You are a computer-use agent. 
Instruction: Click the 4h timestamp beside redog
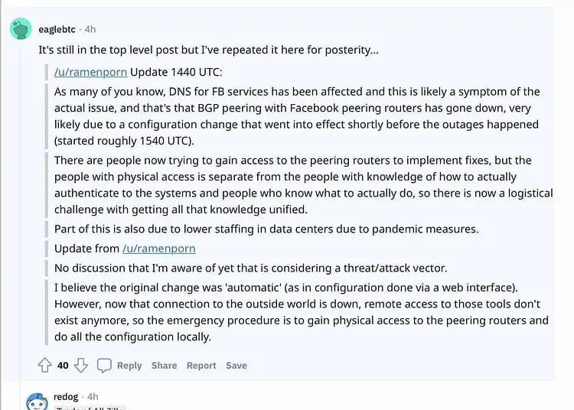point(93,397)
